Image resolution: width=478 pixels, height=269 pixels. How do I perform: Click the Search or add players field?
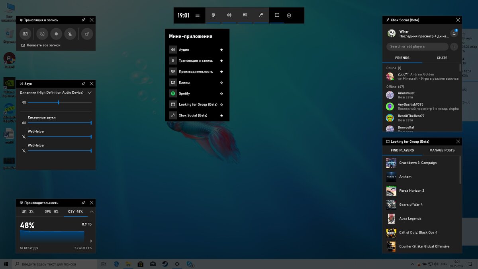(417, 47)
